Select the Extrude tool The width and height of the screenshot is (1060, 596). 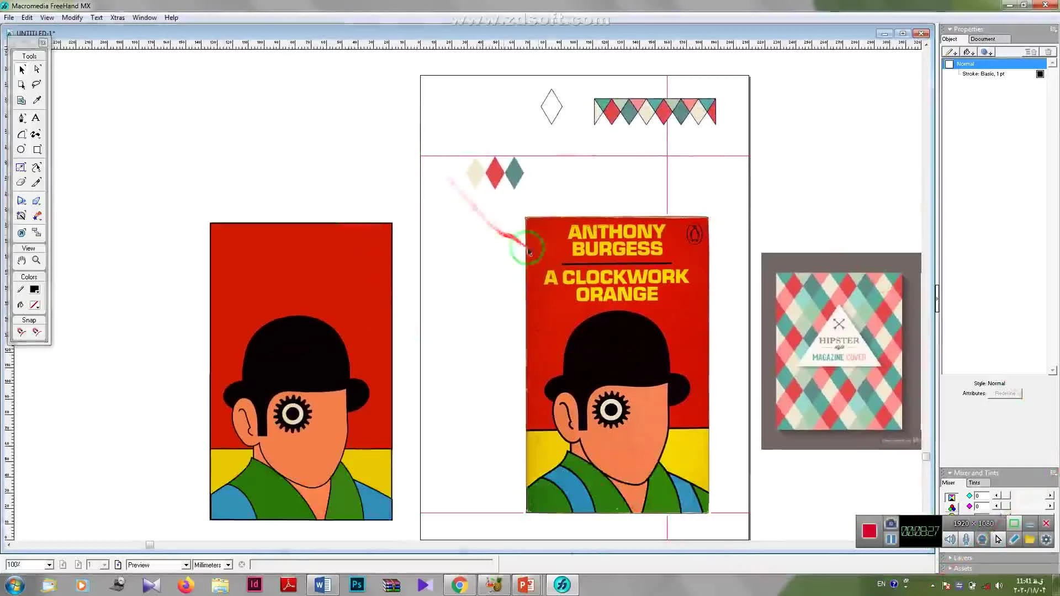click(x=36, y=201)
